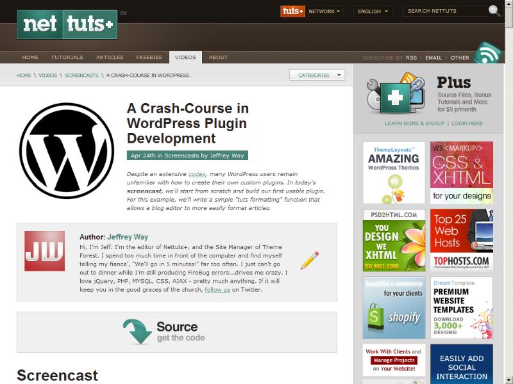
Task: Click Screencasts in the breadcrumb
Action: (81, 75)
